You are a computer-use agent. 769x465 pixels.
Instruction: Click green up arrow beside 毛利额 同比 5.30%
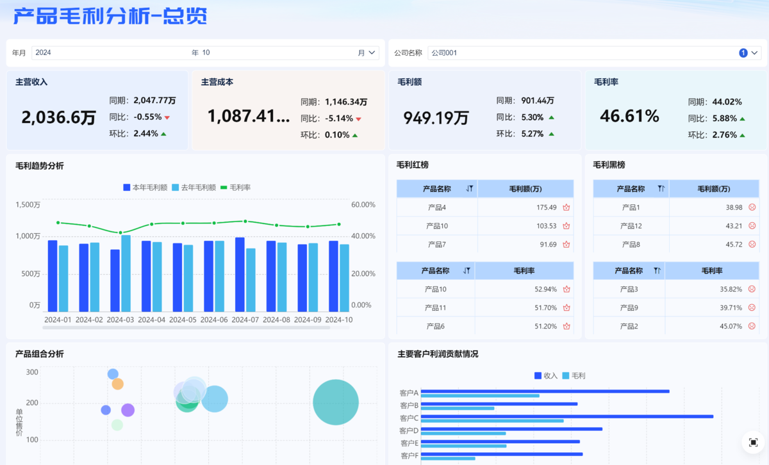(x=551, y=118)
